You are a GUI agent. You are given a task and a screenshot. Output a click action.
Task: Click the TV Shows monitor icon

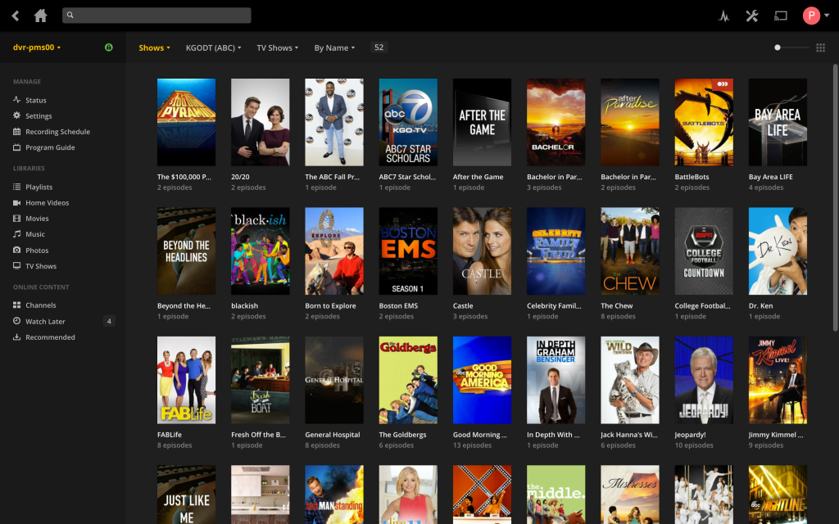click(16, 266)
